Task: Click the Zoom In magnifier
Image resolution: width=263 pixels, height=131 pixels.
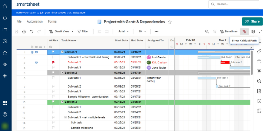Action: pyautogui.click(x=214, y=31)
